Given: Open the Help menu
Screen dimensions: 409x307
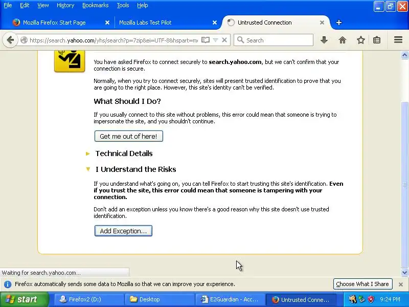Looking at the screenshot, I should click(x=143, y=5).
